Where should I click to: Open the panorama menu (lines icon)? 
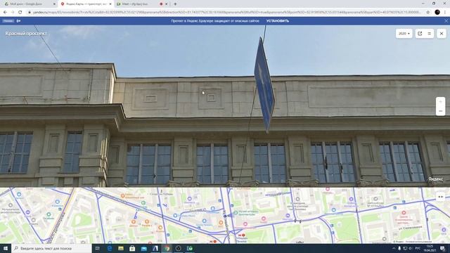[x=430, y=34]
